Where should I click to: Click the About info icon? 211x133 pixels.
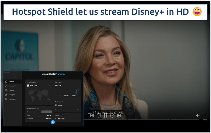pos(6,90)
